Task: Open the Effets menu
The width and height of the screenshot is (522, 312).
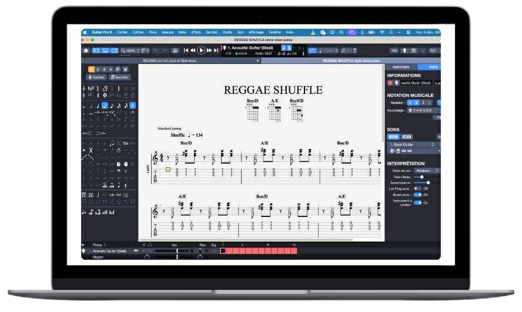Action: [196, 32]
